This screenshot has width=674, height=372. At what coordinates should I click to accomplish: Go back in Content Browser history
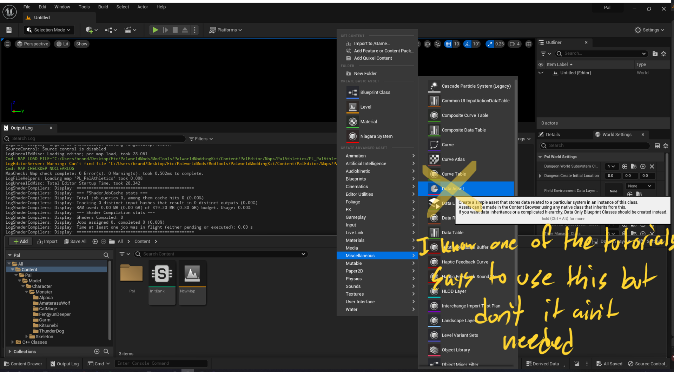coord(95,242)
